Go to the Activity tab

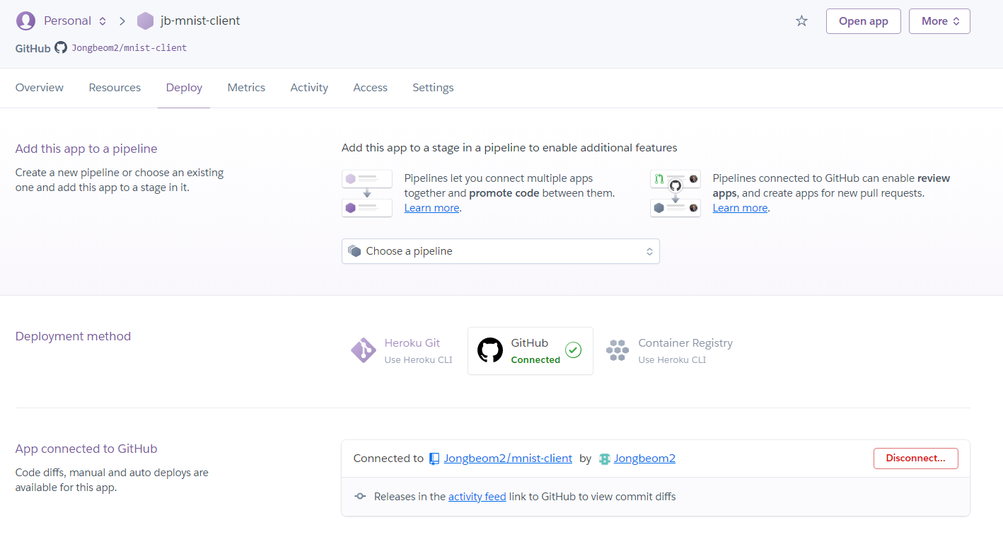coord(309,88)
